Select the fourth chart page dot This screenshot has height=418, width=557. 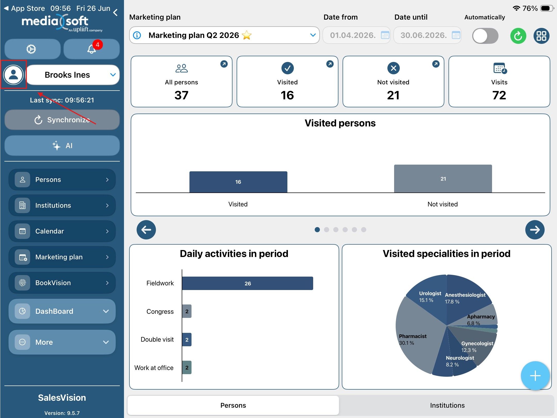click(x=345, y=230)
